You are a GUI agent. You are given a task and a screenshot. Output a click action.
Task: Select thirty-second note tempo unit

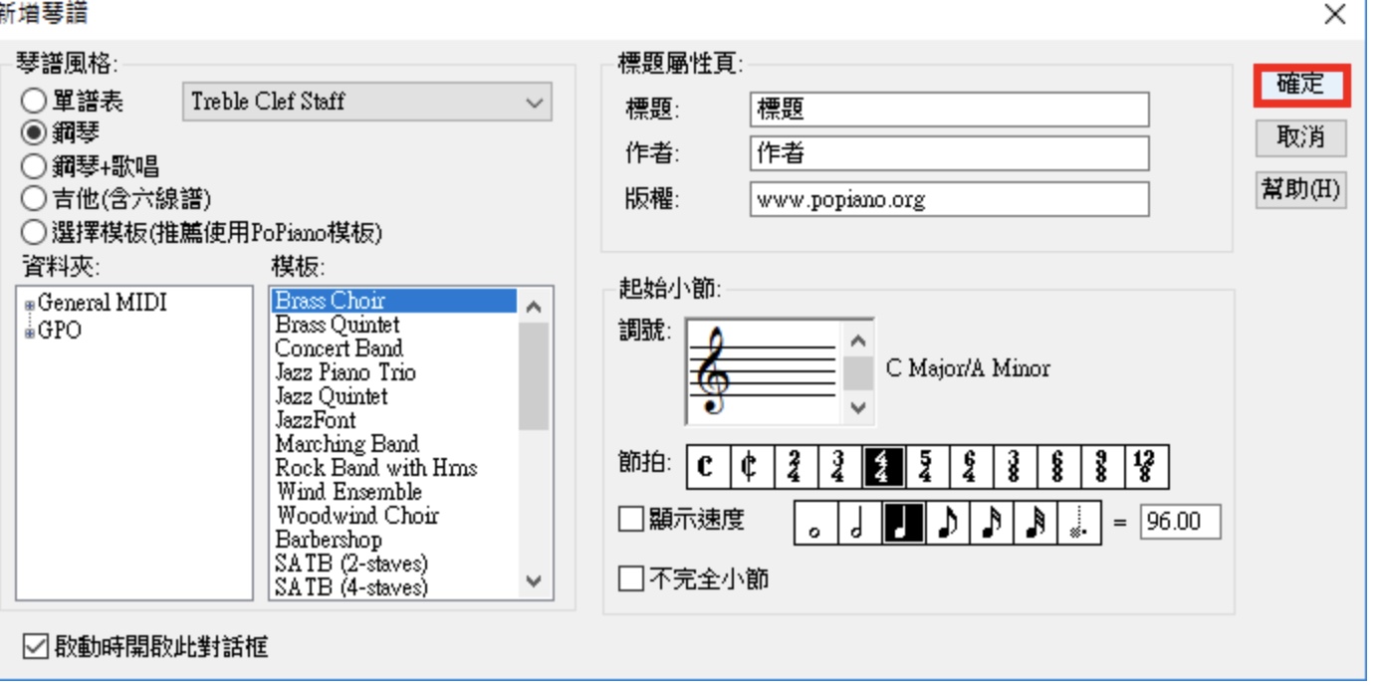pyautogui.click(x=1036, y=523)
